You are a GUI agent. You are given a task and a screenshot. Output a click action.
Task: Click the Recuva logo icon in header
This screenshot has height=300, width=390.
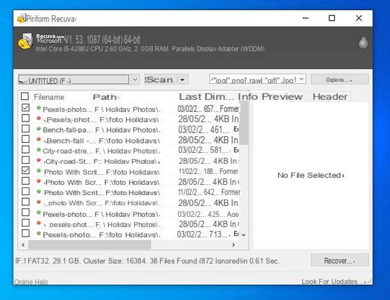click(25, 41)
